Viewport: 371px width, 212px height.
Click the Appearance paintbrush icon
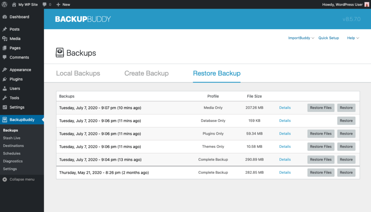(x=5, y=70)
